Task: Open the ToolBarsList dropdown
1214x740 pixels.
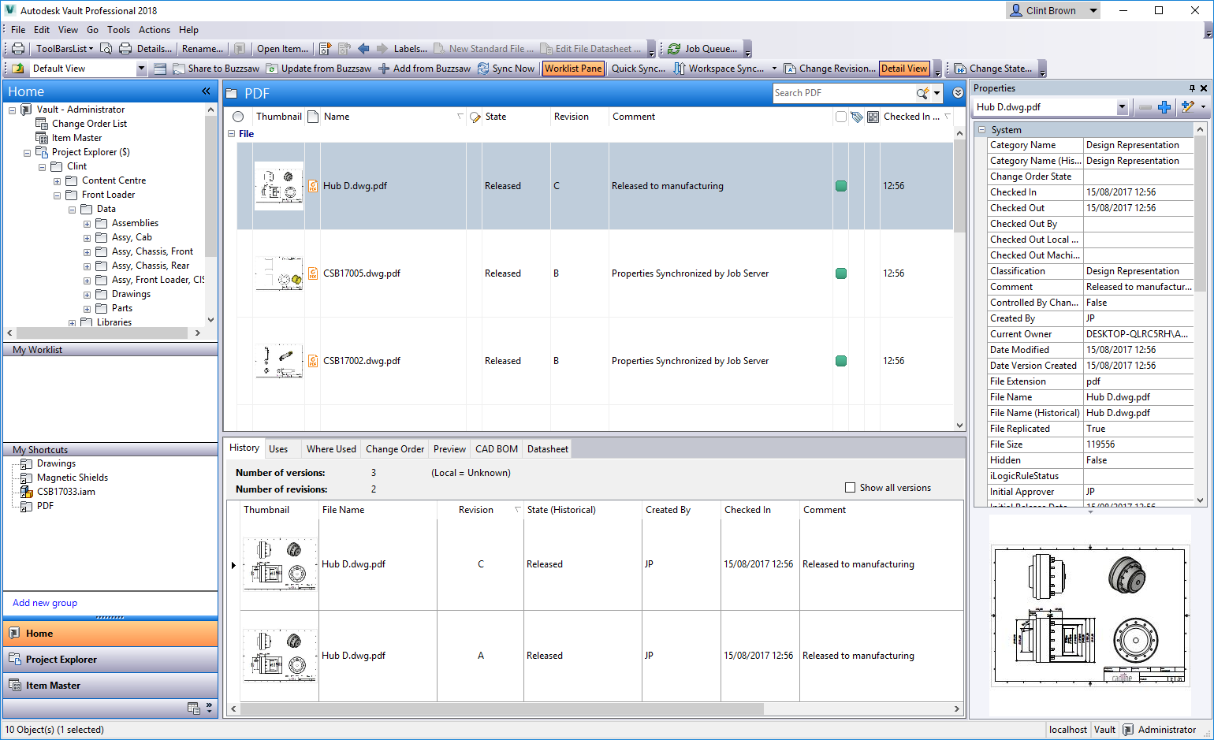Action: pos(65,49)
